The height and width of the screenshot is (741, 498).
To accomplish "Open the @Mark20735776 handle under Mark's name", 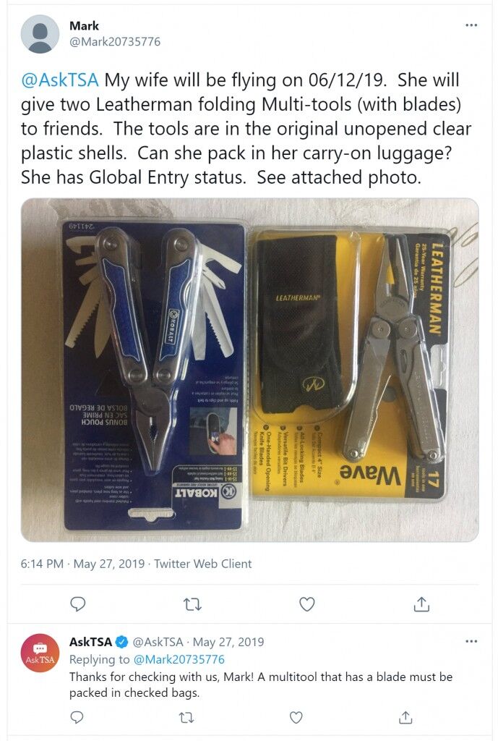I will [115, 41].
